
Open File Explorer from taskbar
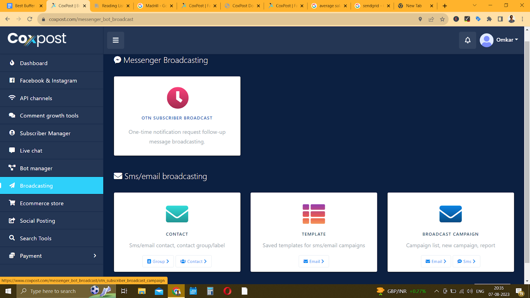pyautogui.click(x=142, y=291)
